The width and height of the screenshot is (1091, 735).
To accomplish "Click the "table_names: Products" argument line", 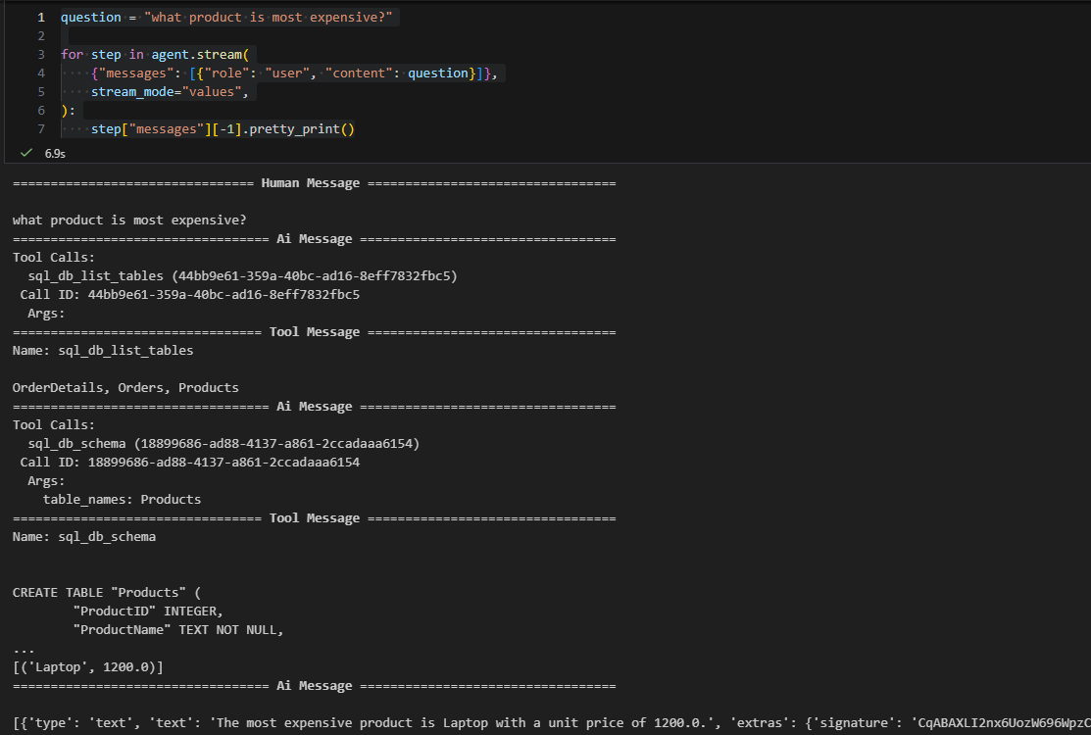I will [x=122, y=500].
